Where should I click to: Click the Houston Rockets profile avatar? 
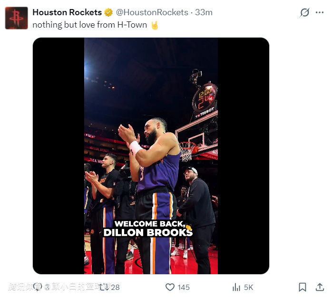[x=17, y=18]
